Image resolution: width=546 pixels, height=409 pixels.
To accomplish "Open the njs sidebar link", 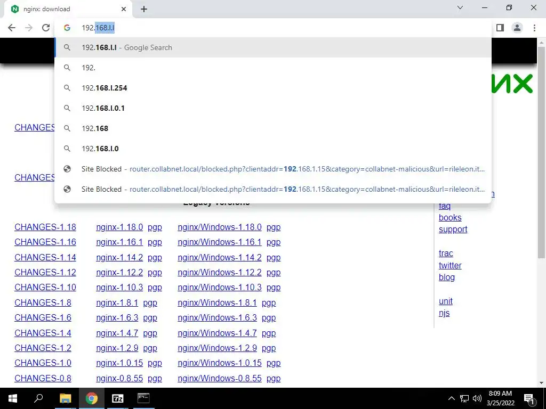I will 444,313.
